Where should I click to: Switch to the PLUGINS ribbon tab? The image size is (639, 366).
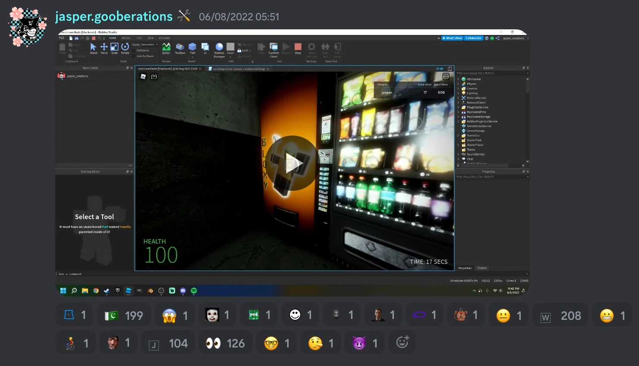pos(164,38)
